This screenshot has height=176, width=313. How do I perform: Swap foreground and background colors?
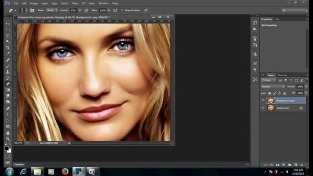pos(10,144)
